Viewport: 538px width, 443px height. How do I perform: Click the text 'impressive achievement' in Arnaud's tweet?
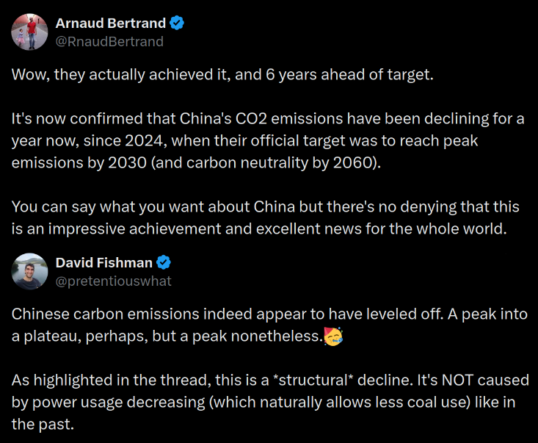pos(134,229)
